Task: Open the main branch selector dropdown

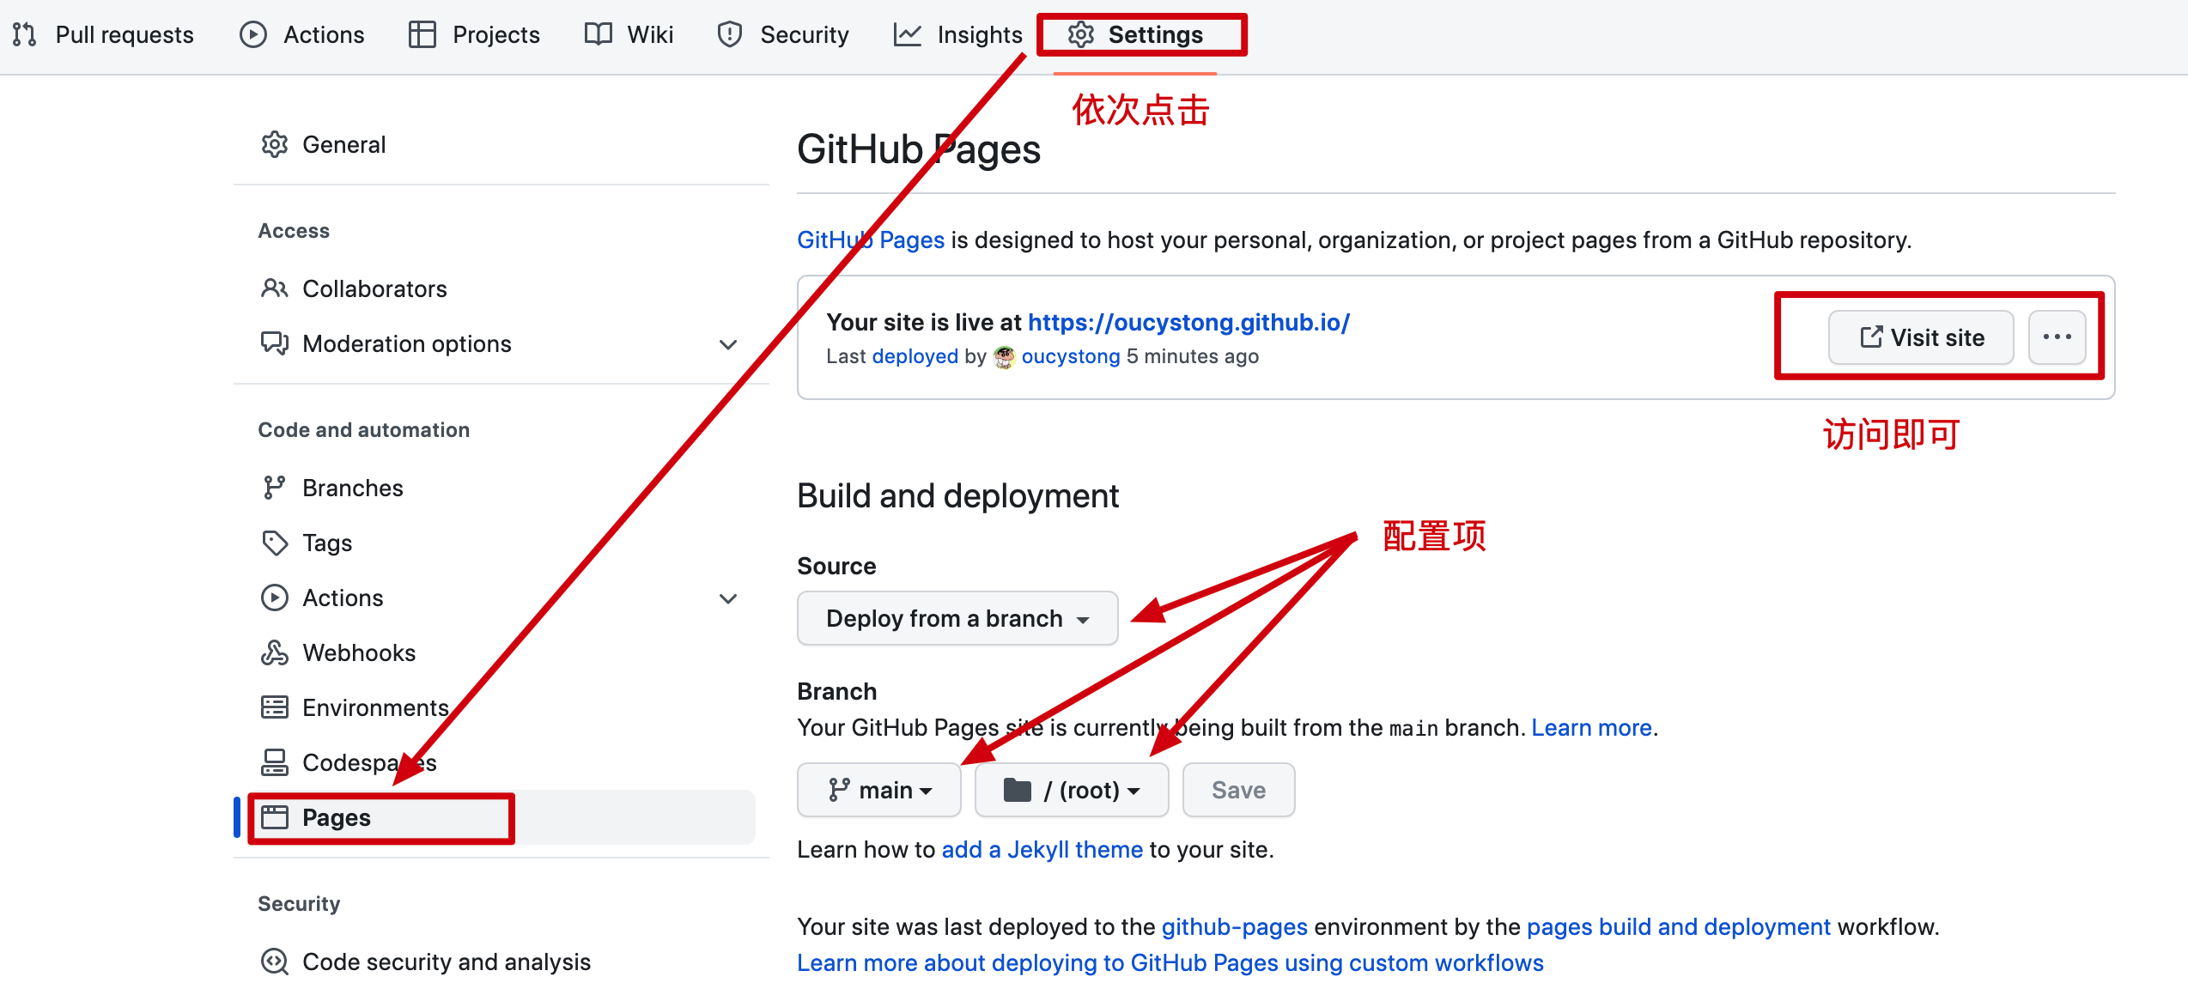Action: point(878,790)
